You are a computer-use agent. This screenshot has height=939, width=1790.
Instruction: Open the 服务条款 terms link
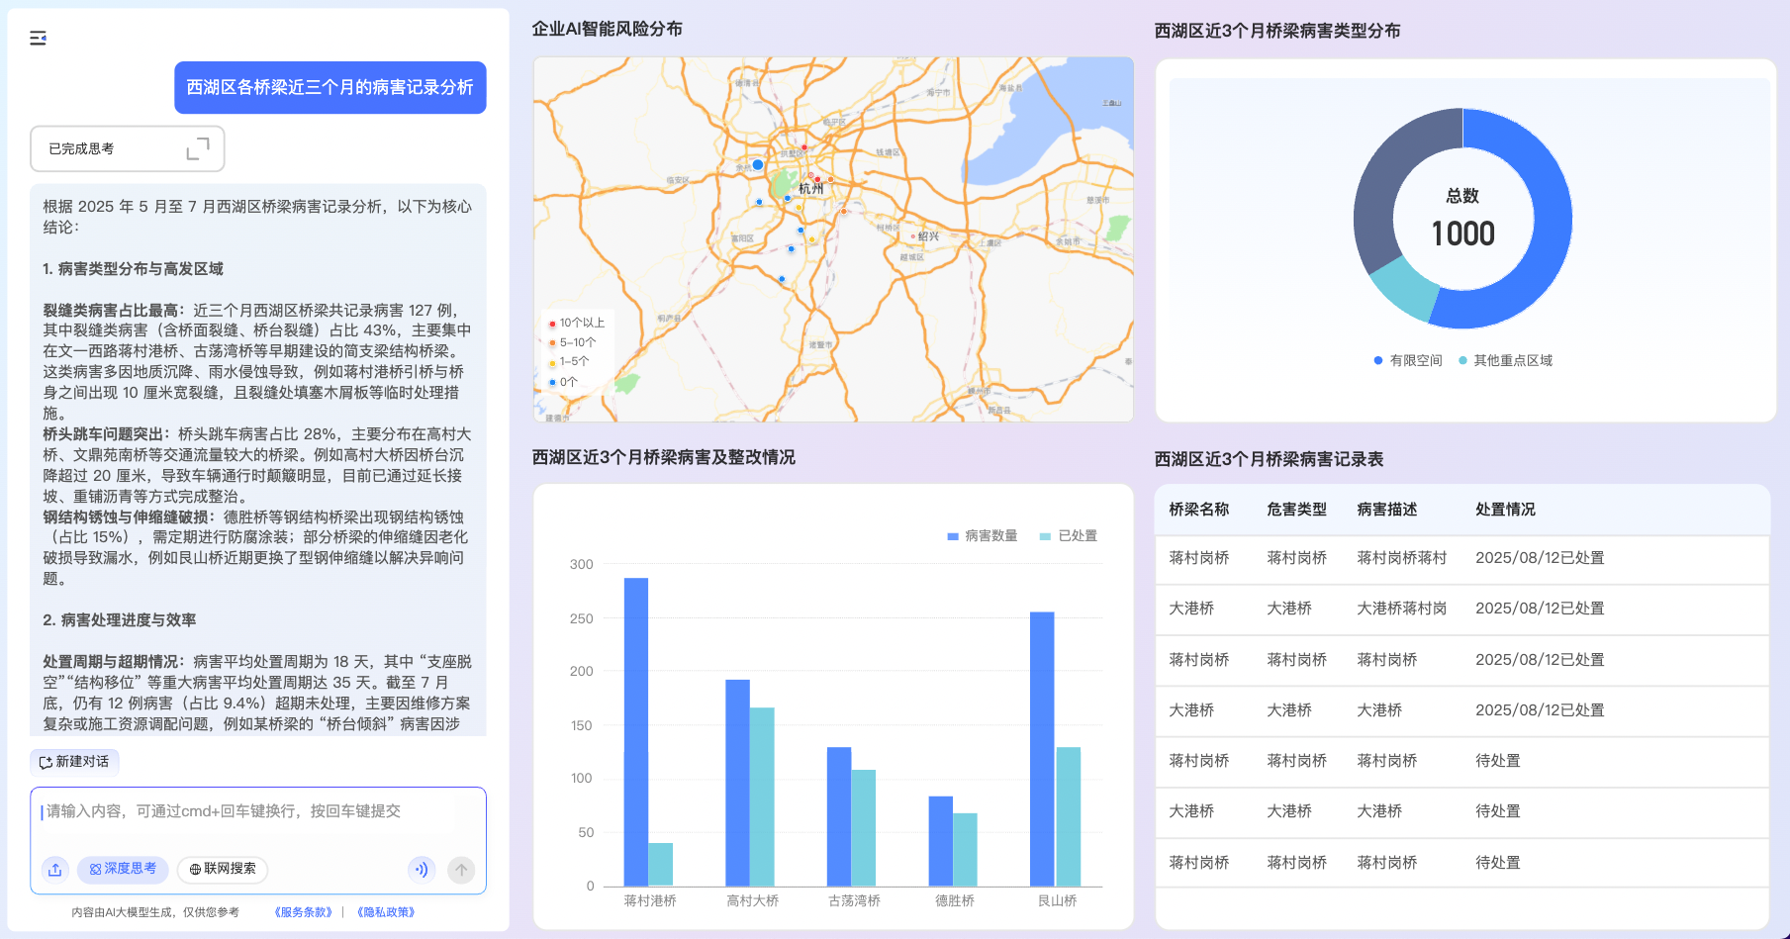[x=304, y=912]
